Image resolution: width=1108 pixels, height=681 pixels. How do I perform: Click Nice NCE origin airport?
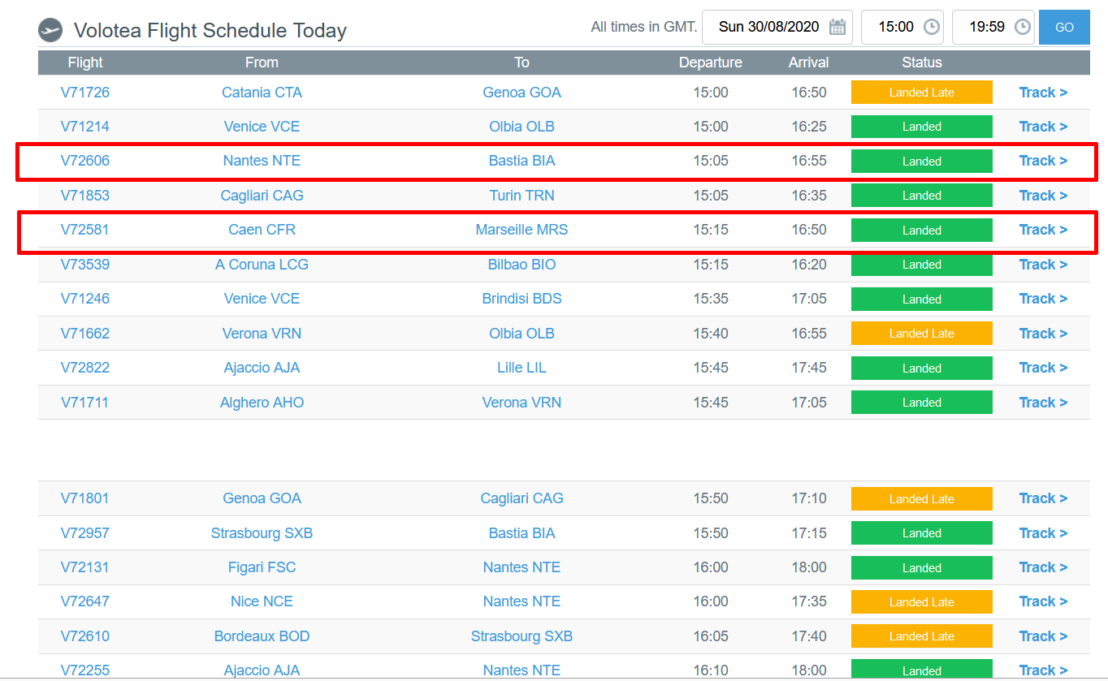pyautogui.click(x=262, y=601)
